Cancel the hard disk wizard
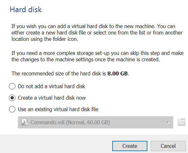Viewport: 188px width, 153px height. coord(168,146)
